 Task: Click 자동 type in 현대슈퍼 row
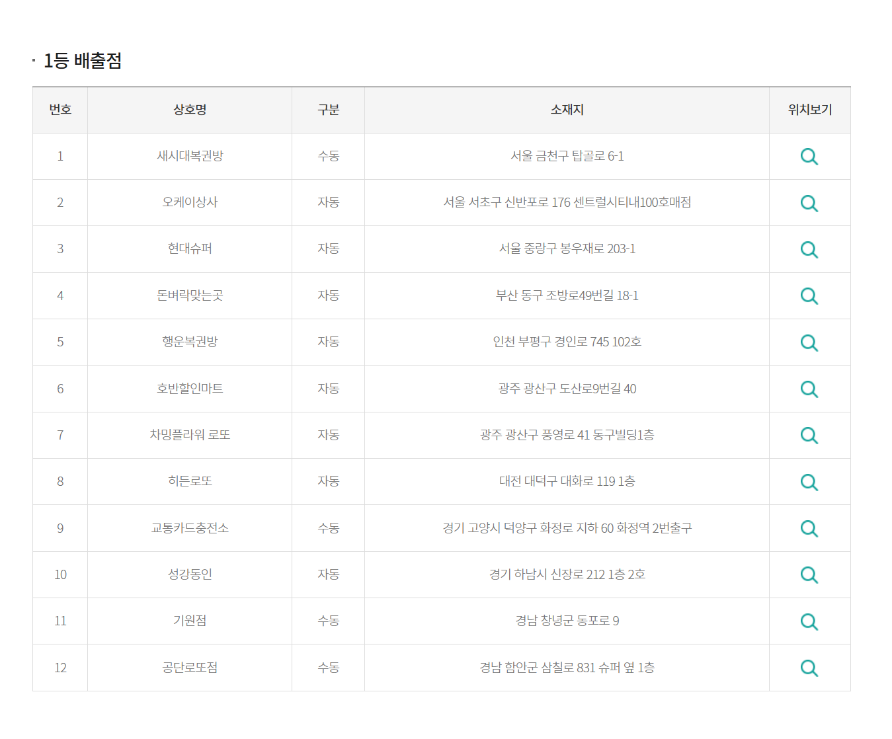coord(328,249)
